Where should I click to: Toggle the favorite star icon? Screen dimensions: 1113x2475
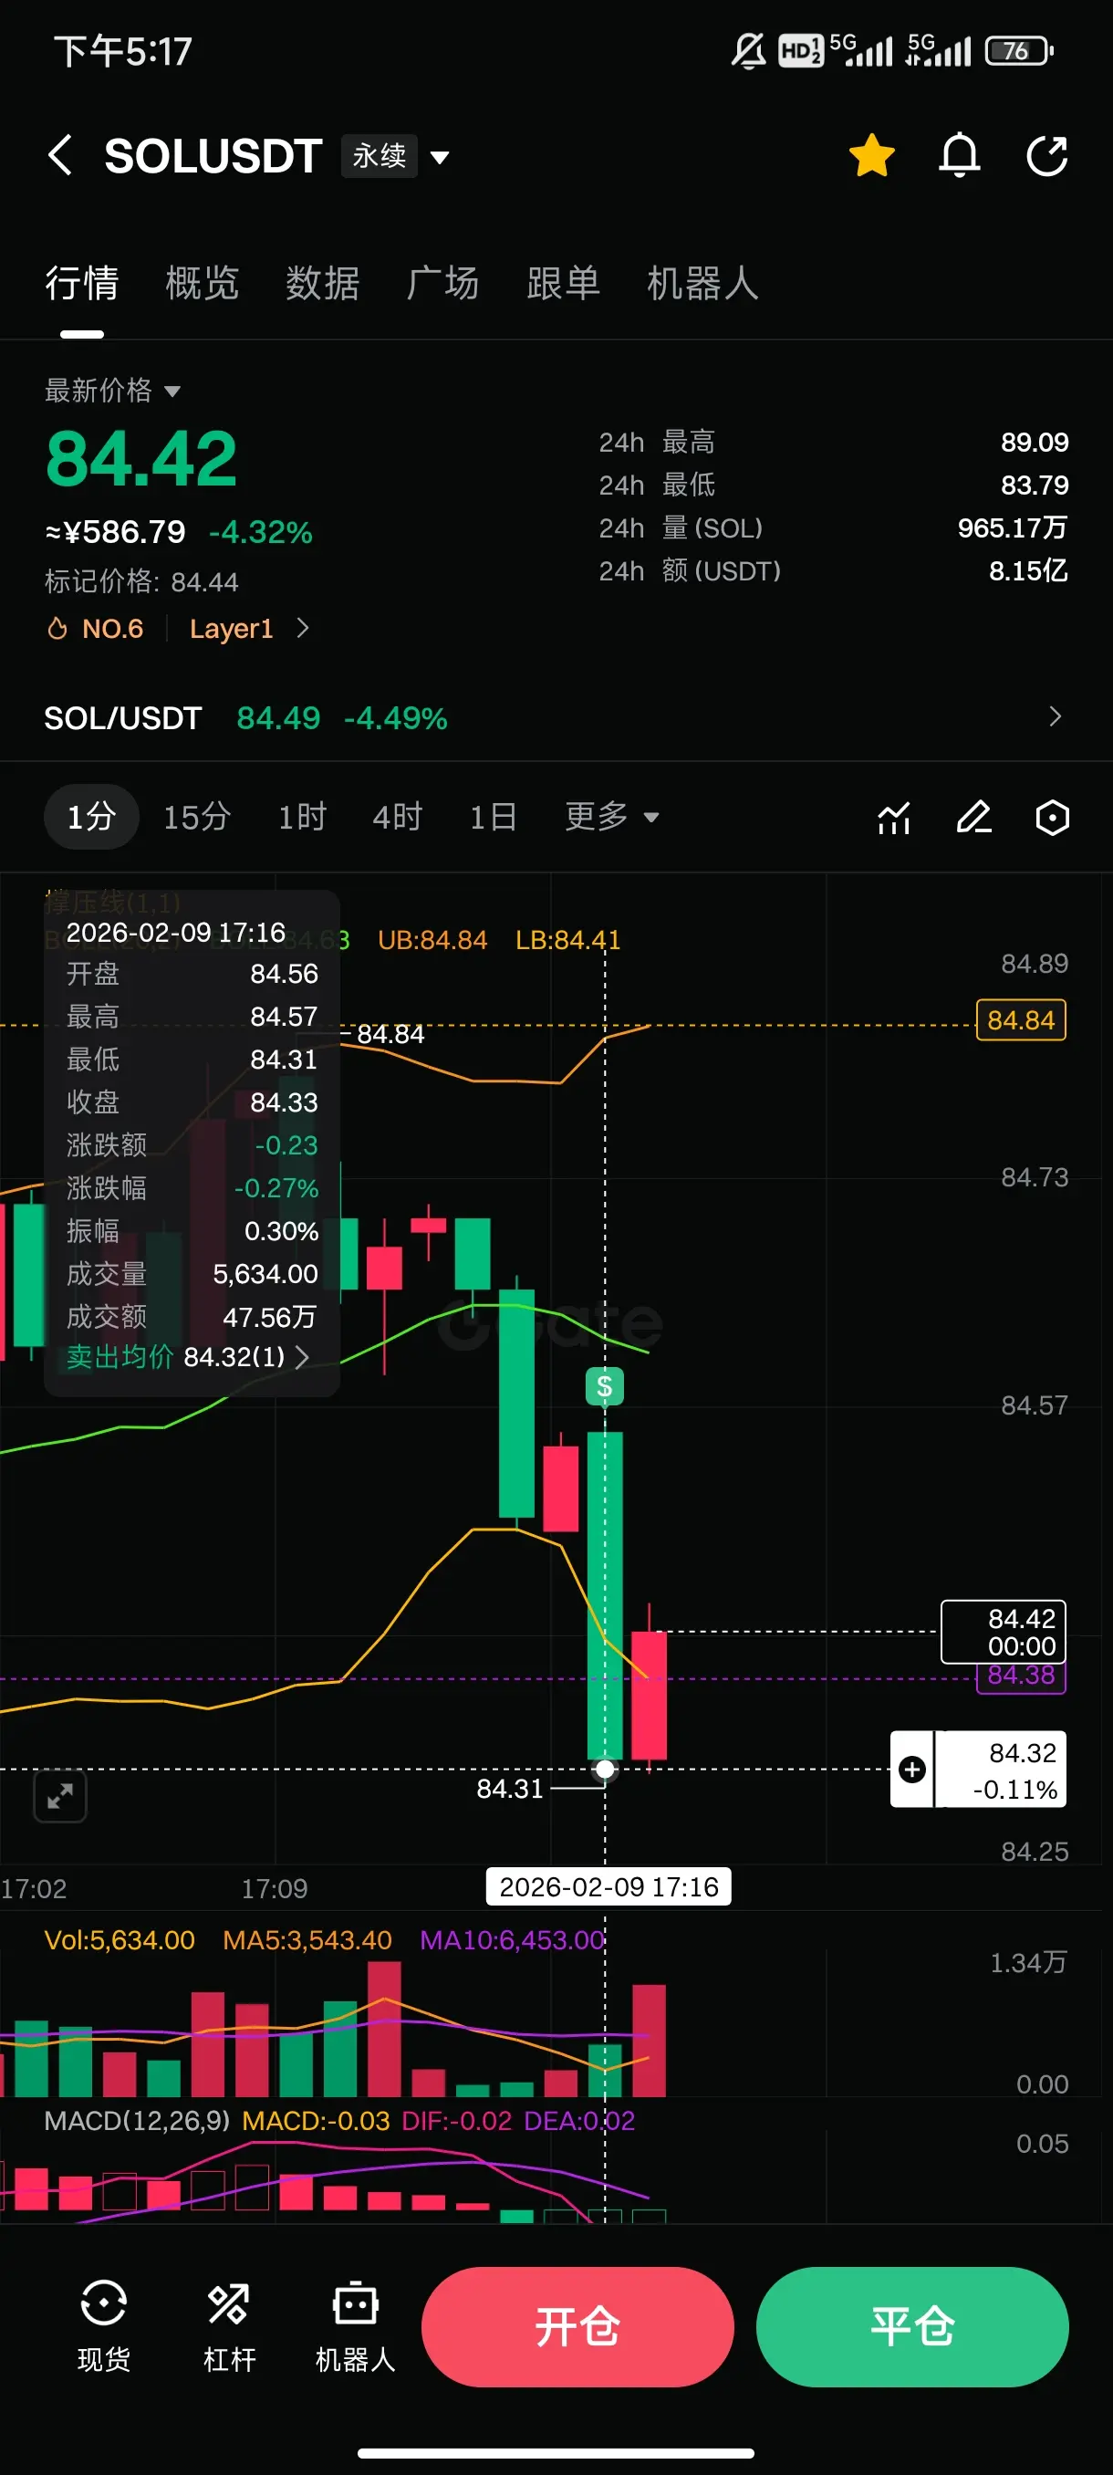[x=871, y=156]
